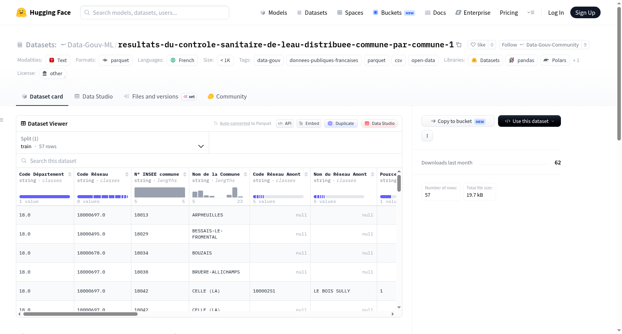Sort by Code Département column arrows
The image size is (622, 334).
click(70, 174)
